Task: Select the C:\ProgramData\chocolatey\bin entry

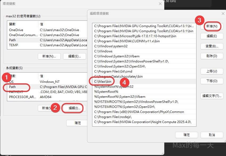Action: [x=118, y=77]
